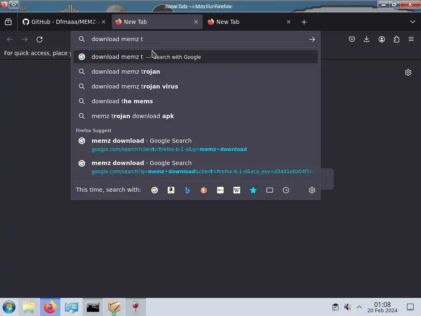421x316 pixels.
Task: Open the system settings taskbar icon
Action: [72, 307]
